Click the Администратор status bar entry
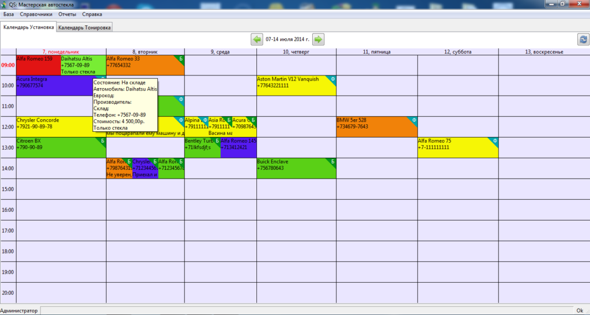This screenshot has width=590, height=315. click(19, 310)
